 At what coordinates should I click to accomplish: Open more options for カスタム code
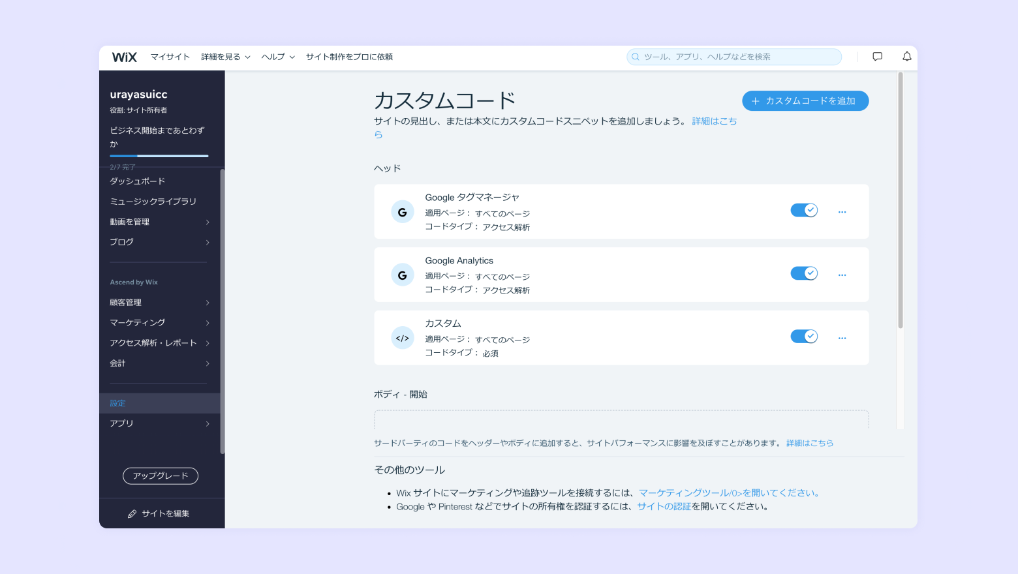(x=842, y=338)
